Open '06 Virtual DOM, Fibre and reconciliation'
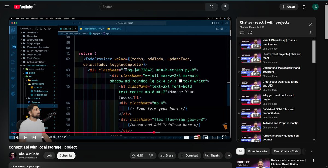 pyautogui.click(x=279, y=111)
